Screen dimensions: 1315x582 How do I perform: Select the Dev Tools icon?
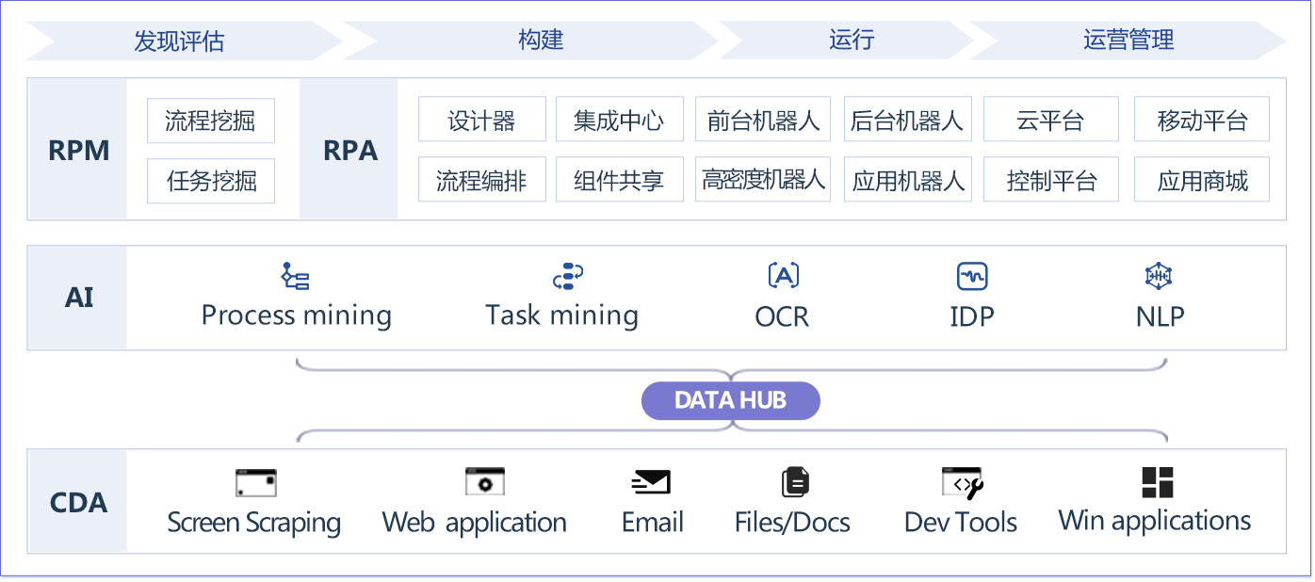[x=962, y=483]
